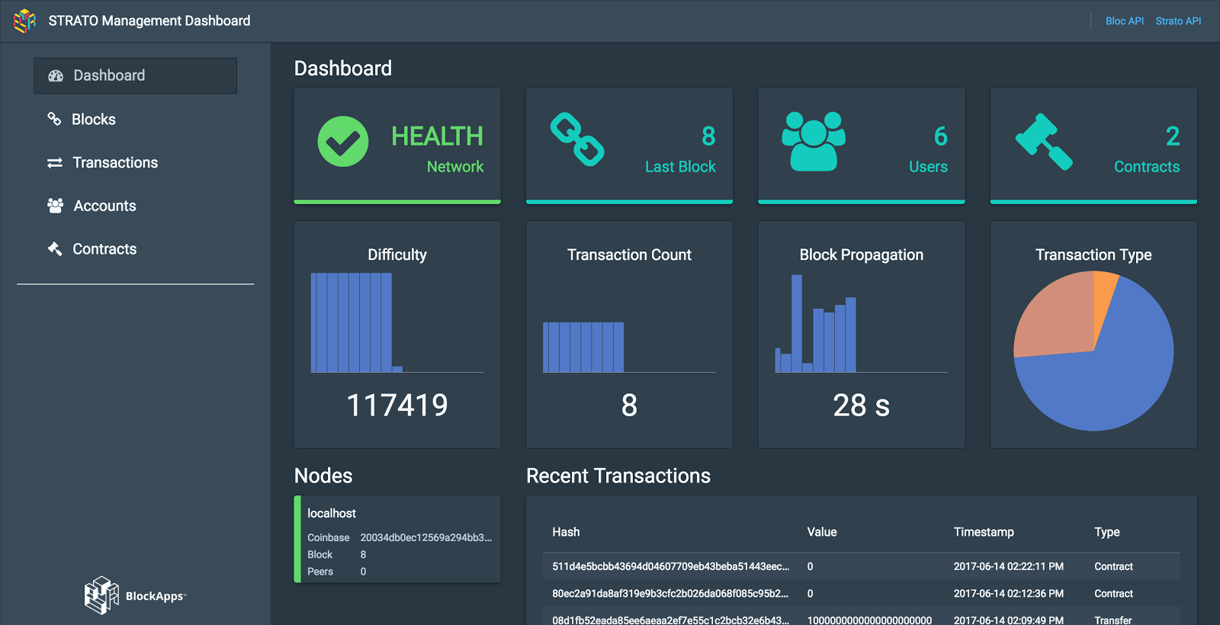This screenshot has height=625, width=1220.
Task: Open the Strato API link
Action: pos(1178,21)
